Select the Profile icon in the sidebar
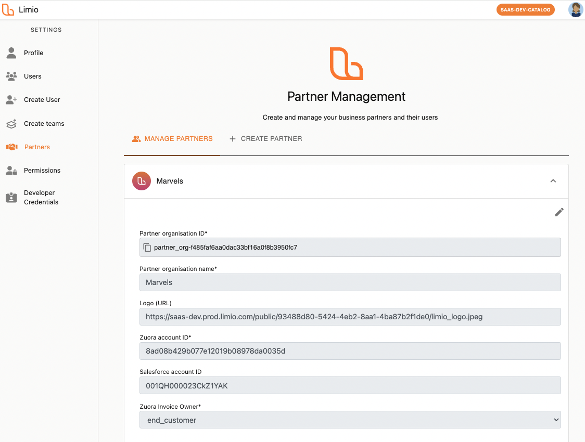585x442 pixels. [x=11, y=53]
